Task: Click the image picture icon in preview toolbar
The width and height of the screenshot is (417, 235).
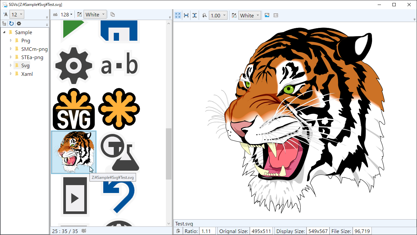Action: click(267, 15)
